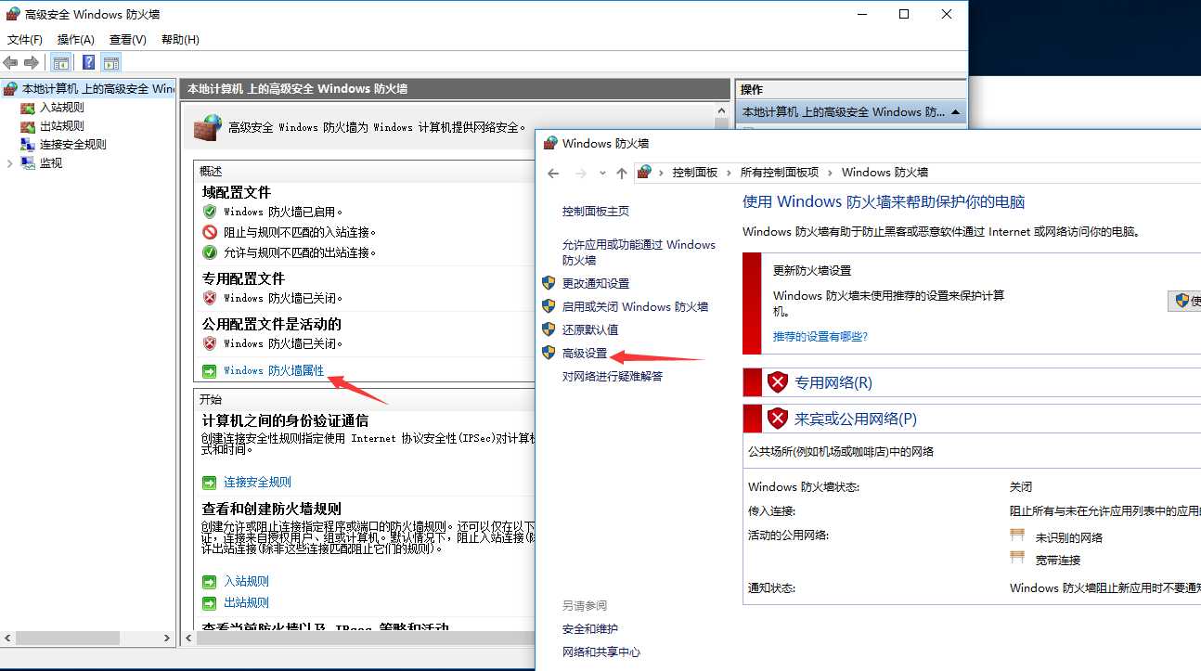Click the 未识别的网络 bench icon
This screenshot has height=671, width=1201.
[x=1017, y=536]
